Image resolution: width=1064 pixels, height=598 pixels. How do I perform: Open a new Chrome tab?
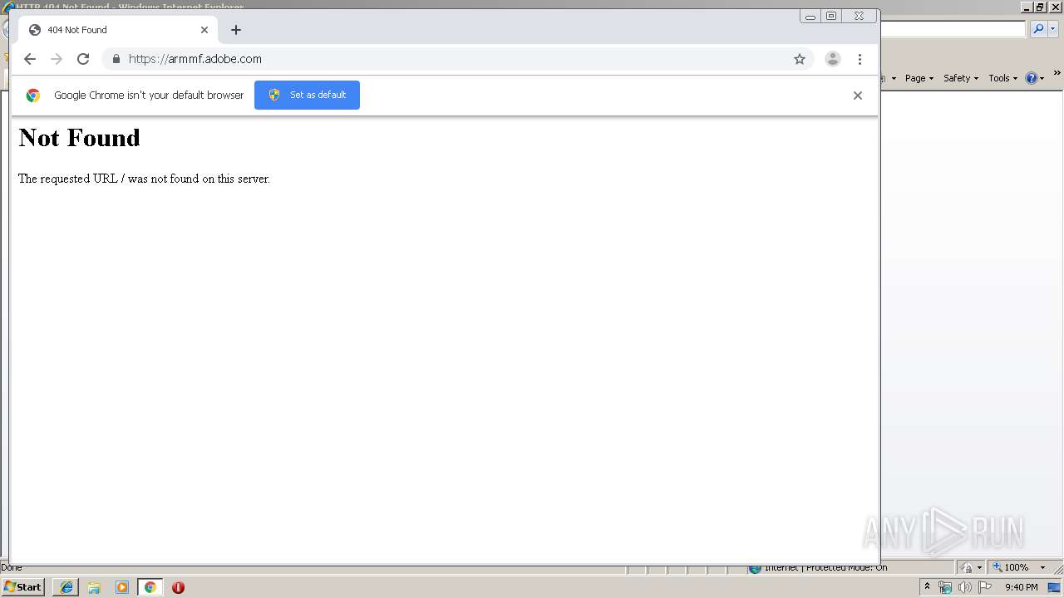pos(236,30)
